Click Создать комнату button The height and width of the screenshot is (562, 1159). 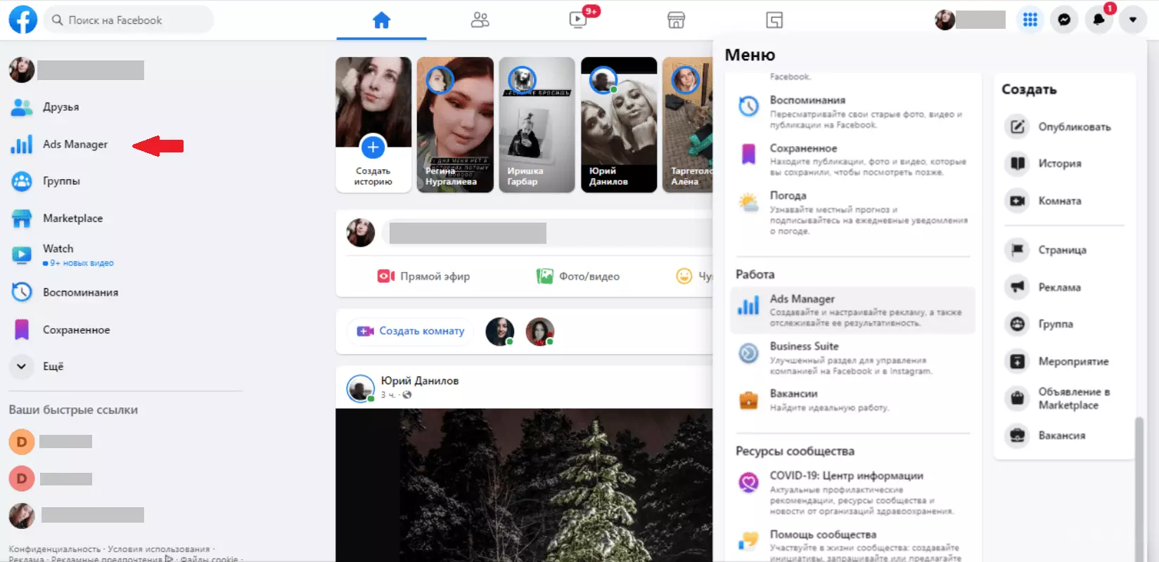(411, 331)
